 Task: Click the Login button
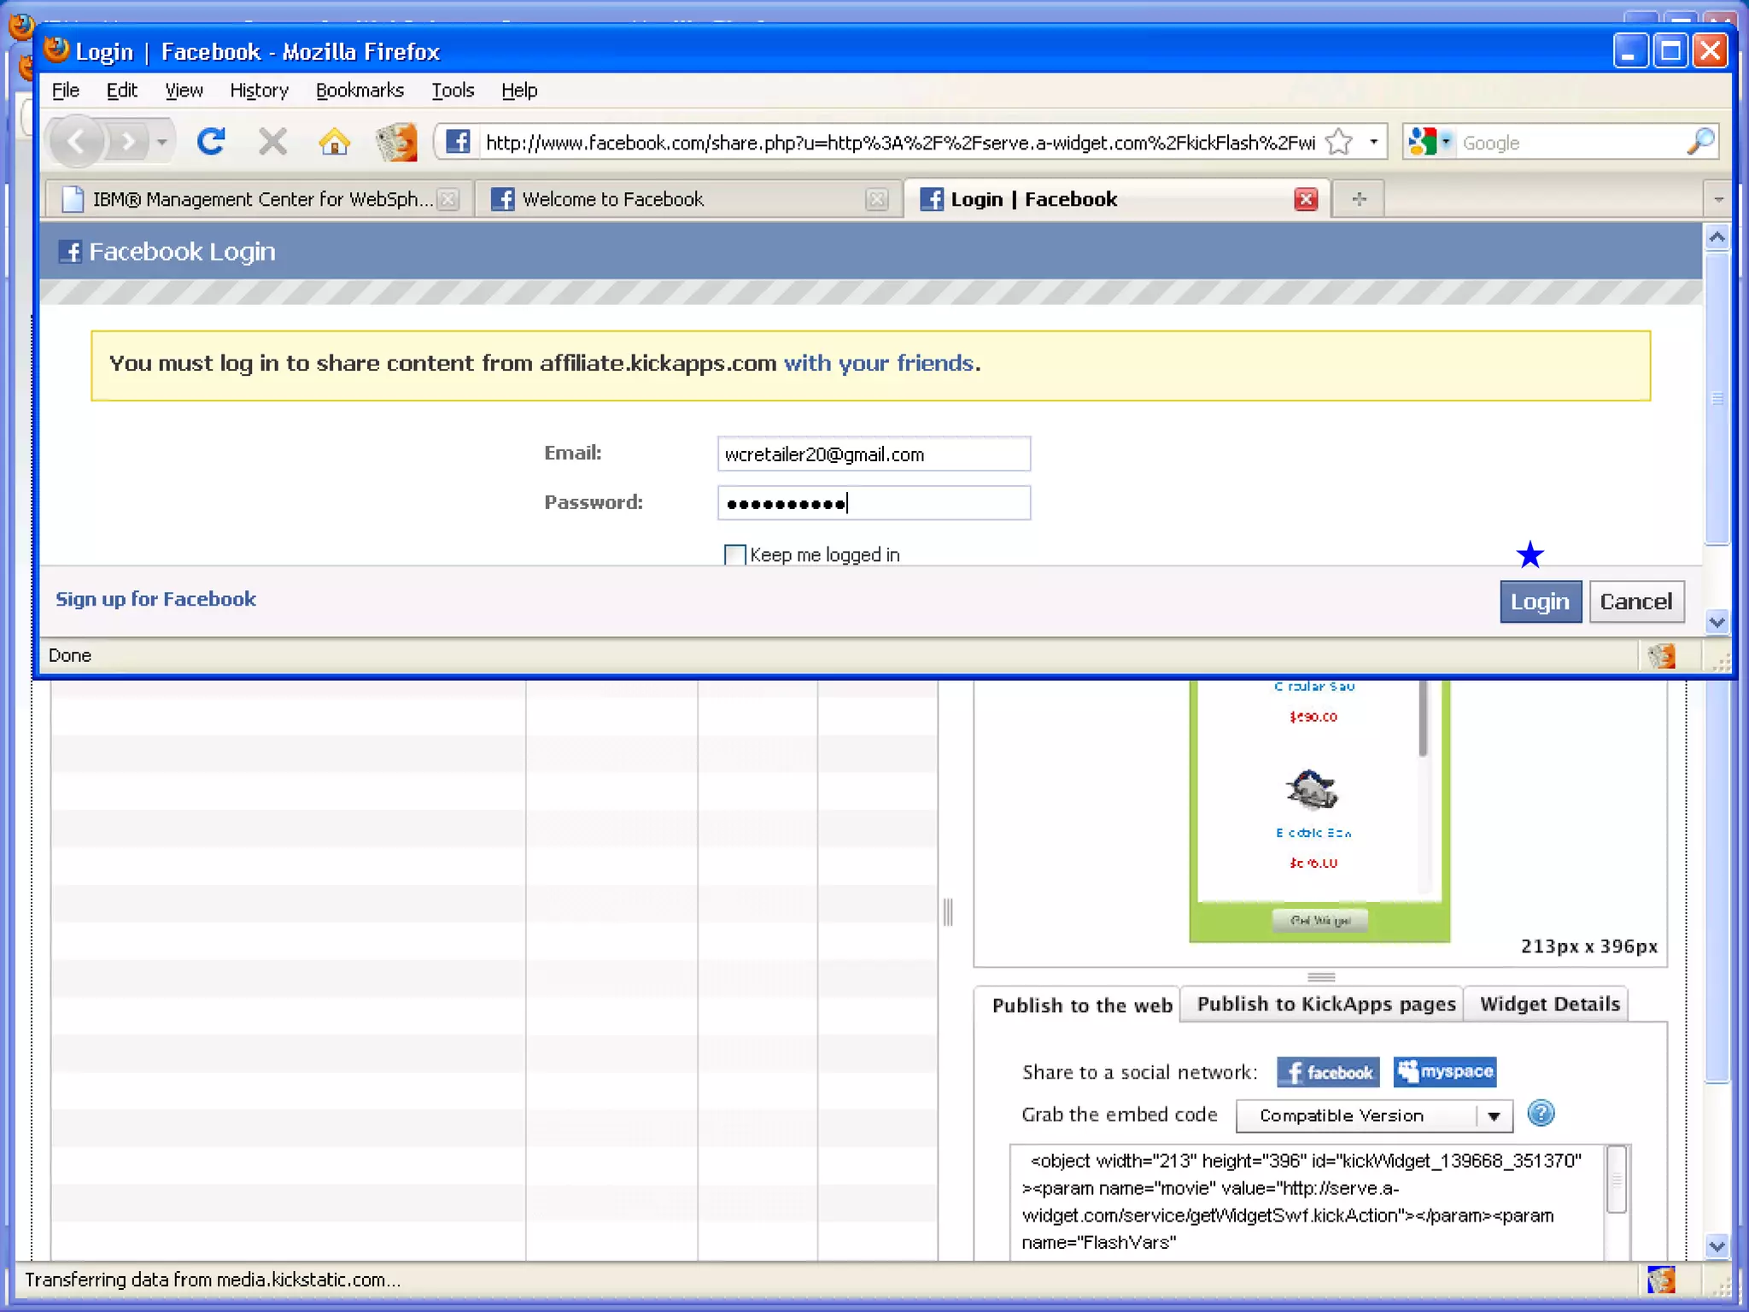click(x=1540, y=602)
